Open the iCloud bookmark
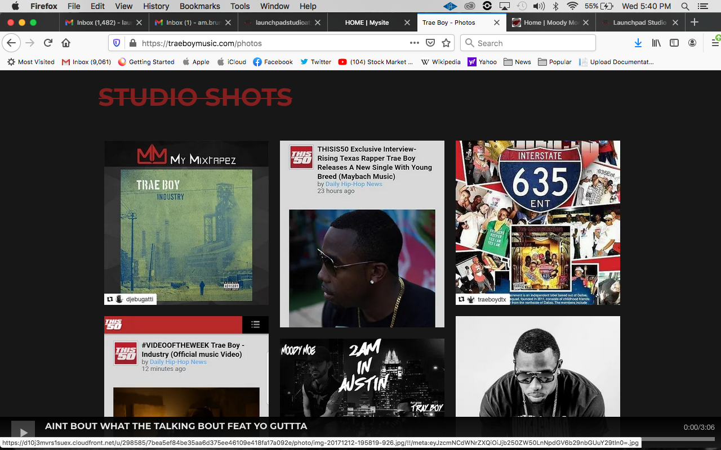Screen dimensions: 721x450 point(232,62)
